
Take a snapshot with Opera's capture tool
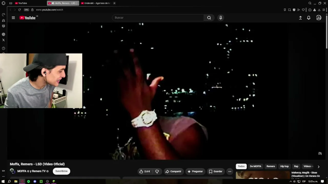point(289,10)
